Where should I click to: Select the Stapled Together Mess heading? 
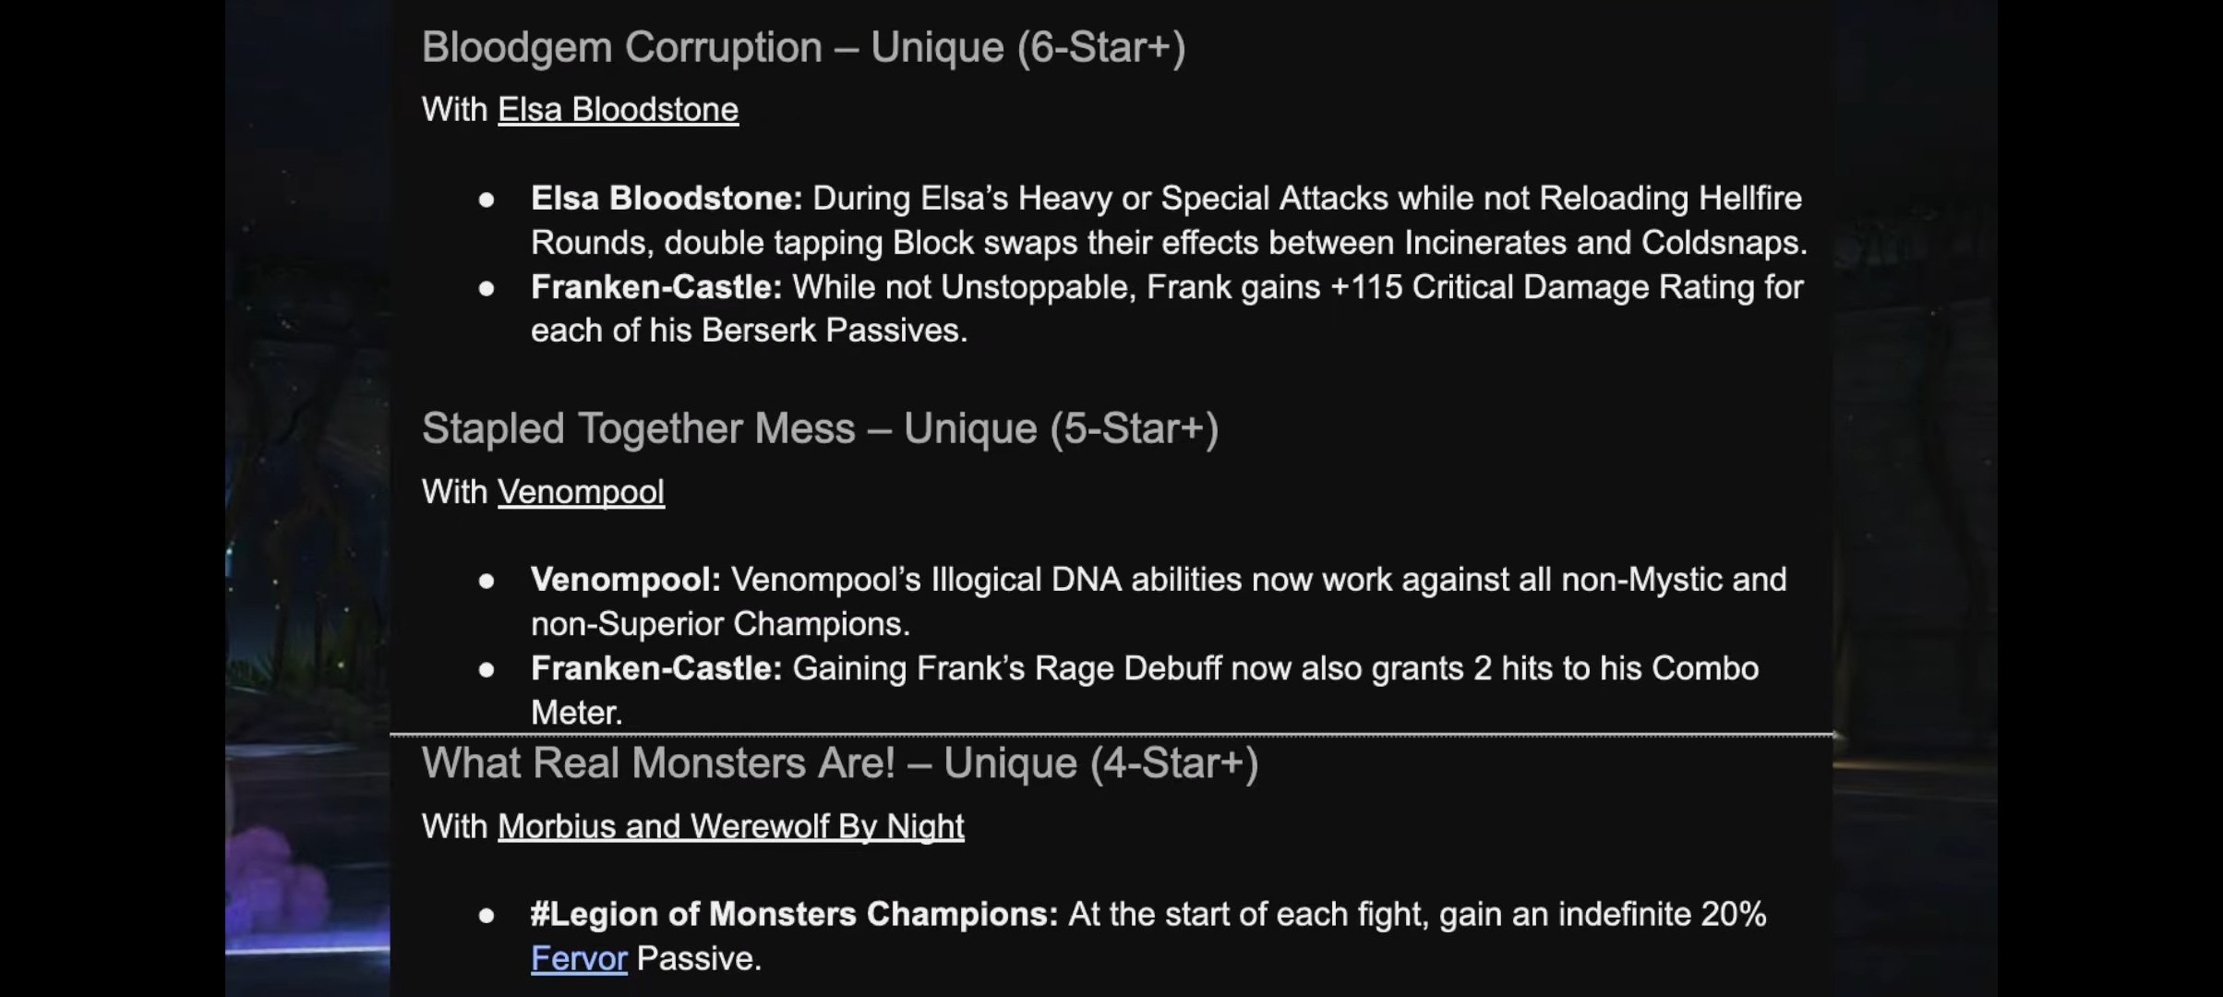point(820,428)
